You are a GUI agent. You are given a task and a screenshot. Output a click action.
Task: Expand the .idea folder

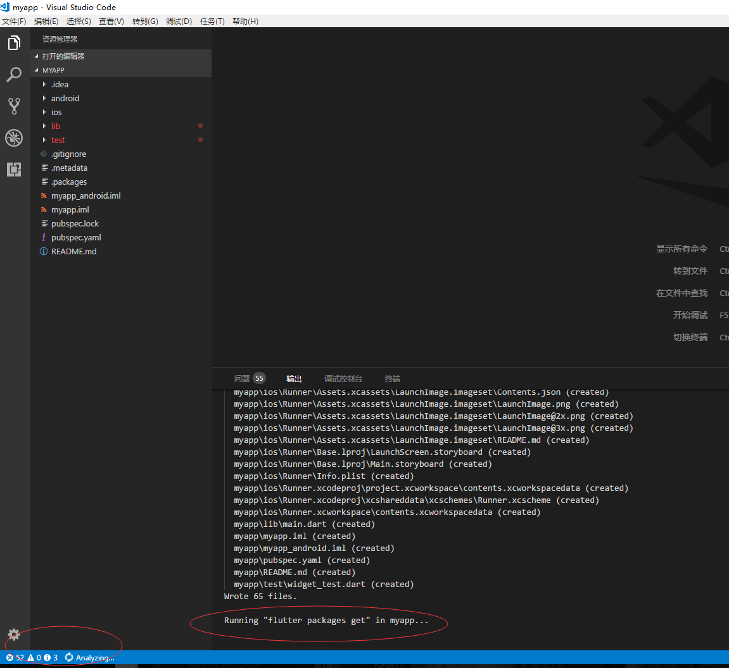coord(44,84)
